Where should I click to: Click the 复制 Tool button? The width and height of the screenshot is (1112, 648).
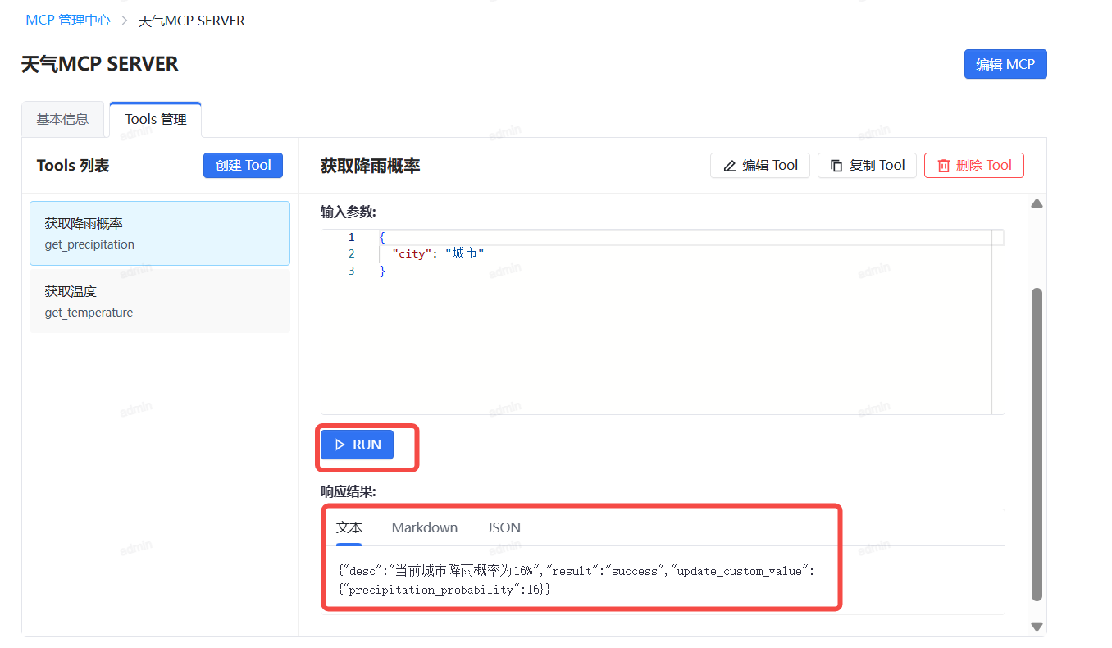tap(867, 165)
